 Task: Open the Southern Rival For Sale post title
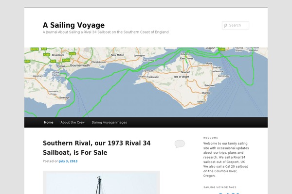tap(97, 148)
